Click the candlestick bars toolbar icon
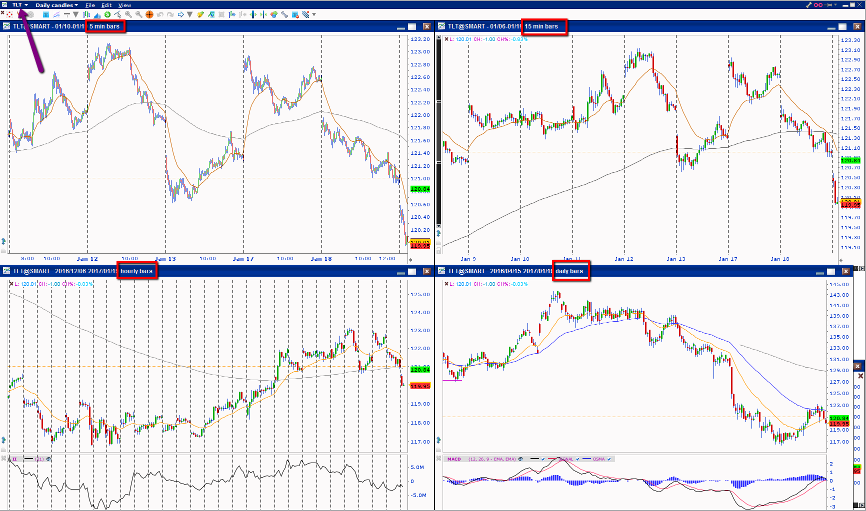The height and width of the screenshot is (511, 866). pos(87,14)
